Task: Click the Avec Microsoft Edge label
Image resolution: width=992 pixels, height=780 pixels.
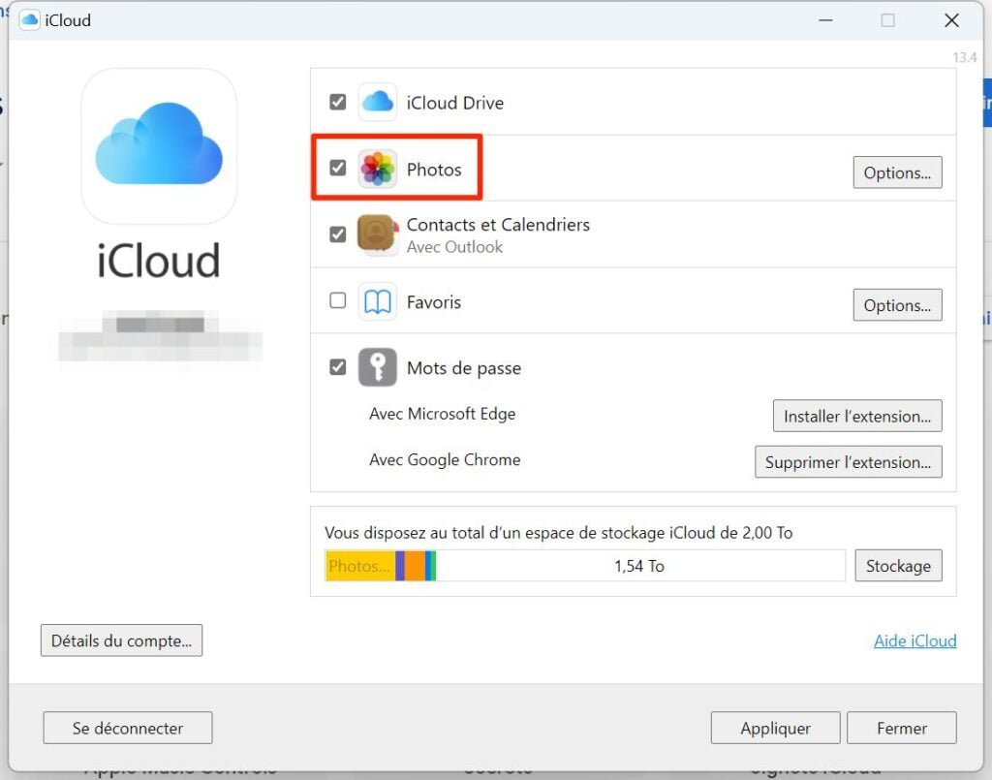Action: pyautogui.click(x=442, y=414)
